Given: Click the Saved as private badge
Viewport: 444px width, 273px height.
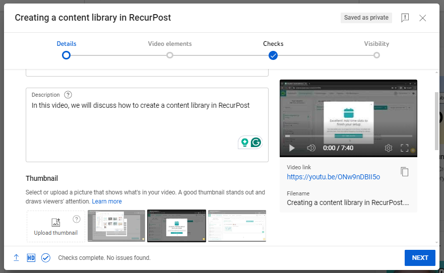Looking at the screenshot, I should (366, 18).
